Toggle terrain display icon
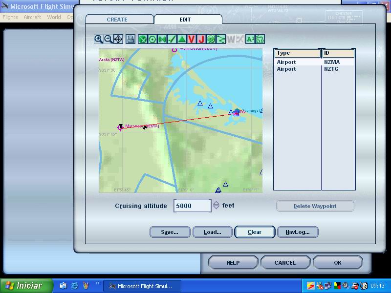This screenshot has width=391, height=293. [x=260, y=39]
